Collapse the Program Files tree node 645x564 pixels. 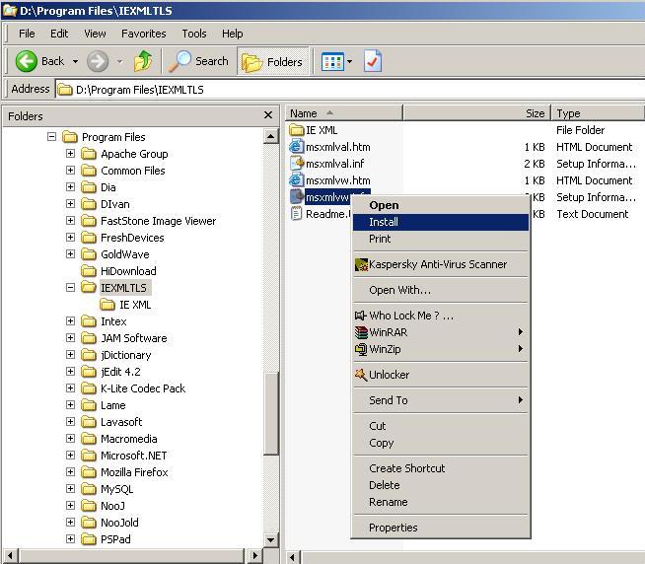tap(51, 137)
